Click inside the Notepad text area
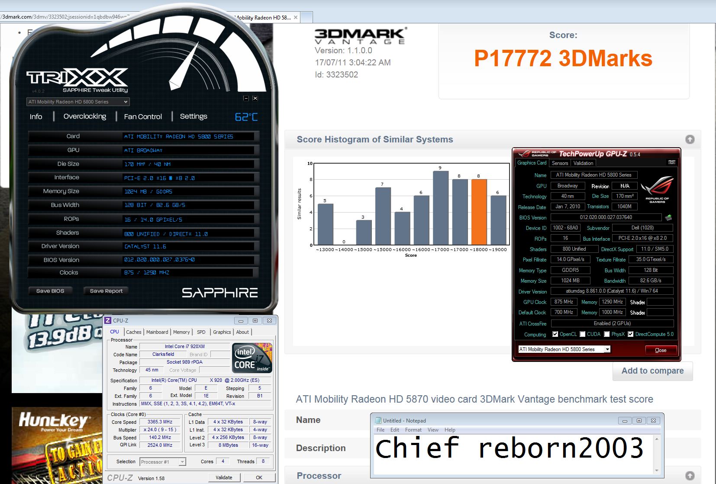716x484 pixels. click(513, 455)
